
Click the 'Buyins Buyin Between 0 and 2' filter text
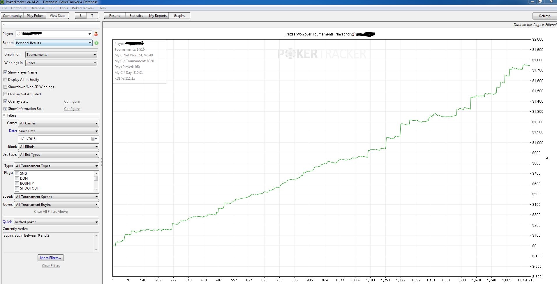(x=26, y=235)
